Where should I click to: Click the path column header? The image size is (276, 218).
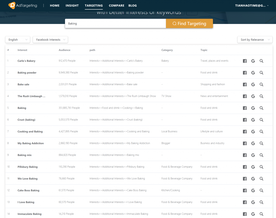pos(92,50)
